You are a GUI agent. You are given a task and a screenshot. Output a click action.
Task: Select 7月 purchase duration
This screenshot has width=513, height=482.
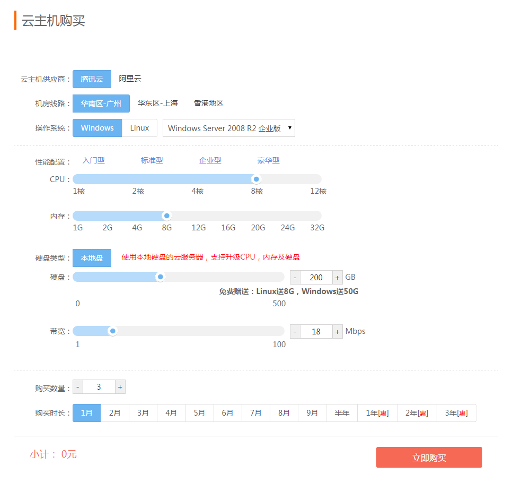tap(256, 413)
